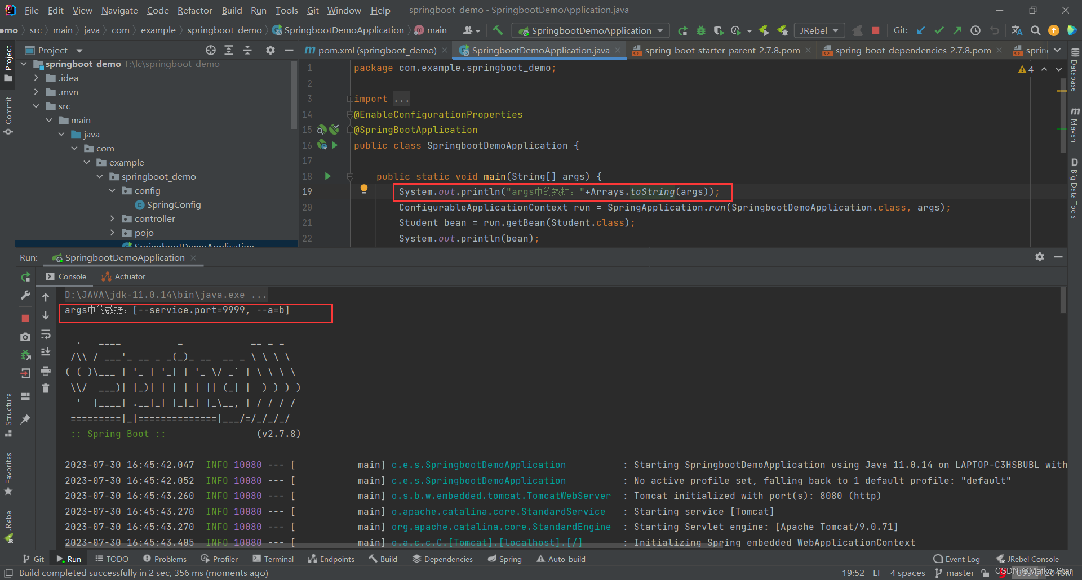Click the light bulb intention icon at line 19
1082x580 pixels.
[364, 190]
